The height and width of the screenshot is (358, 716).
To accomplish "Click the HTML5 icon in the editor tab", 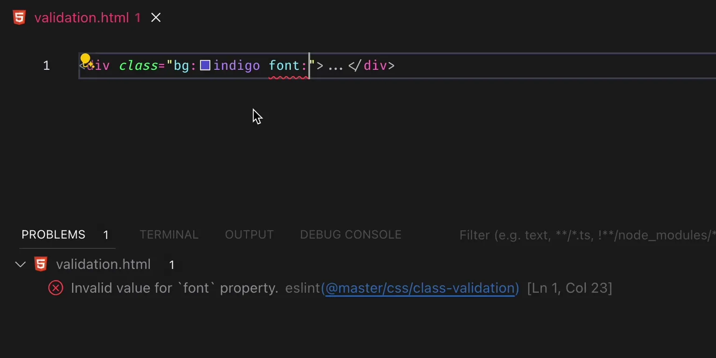I will pyautogui.click(x=19, y=18).
